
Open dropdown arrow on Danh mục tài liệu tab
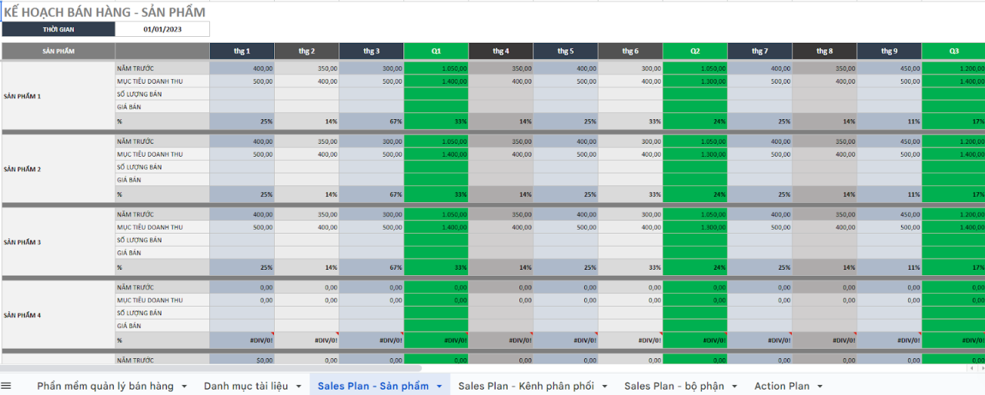pyautogui.click(x=299, y=387)
